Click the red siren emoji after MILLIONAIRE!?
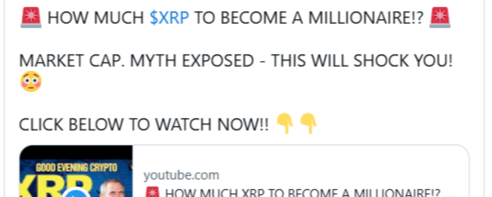This screenshot has width=492, height=197. coord(440,18)
